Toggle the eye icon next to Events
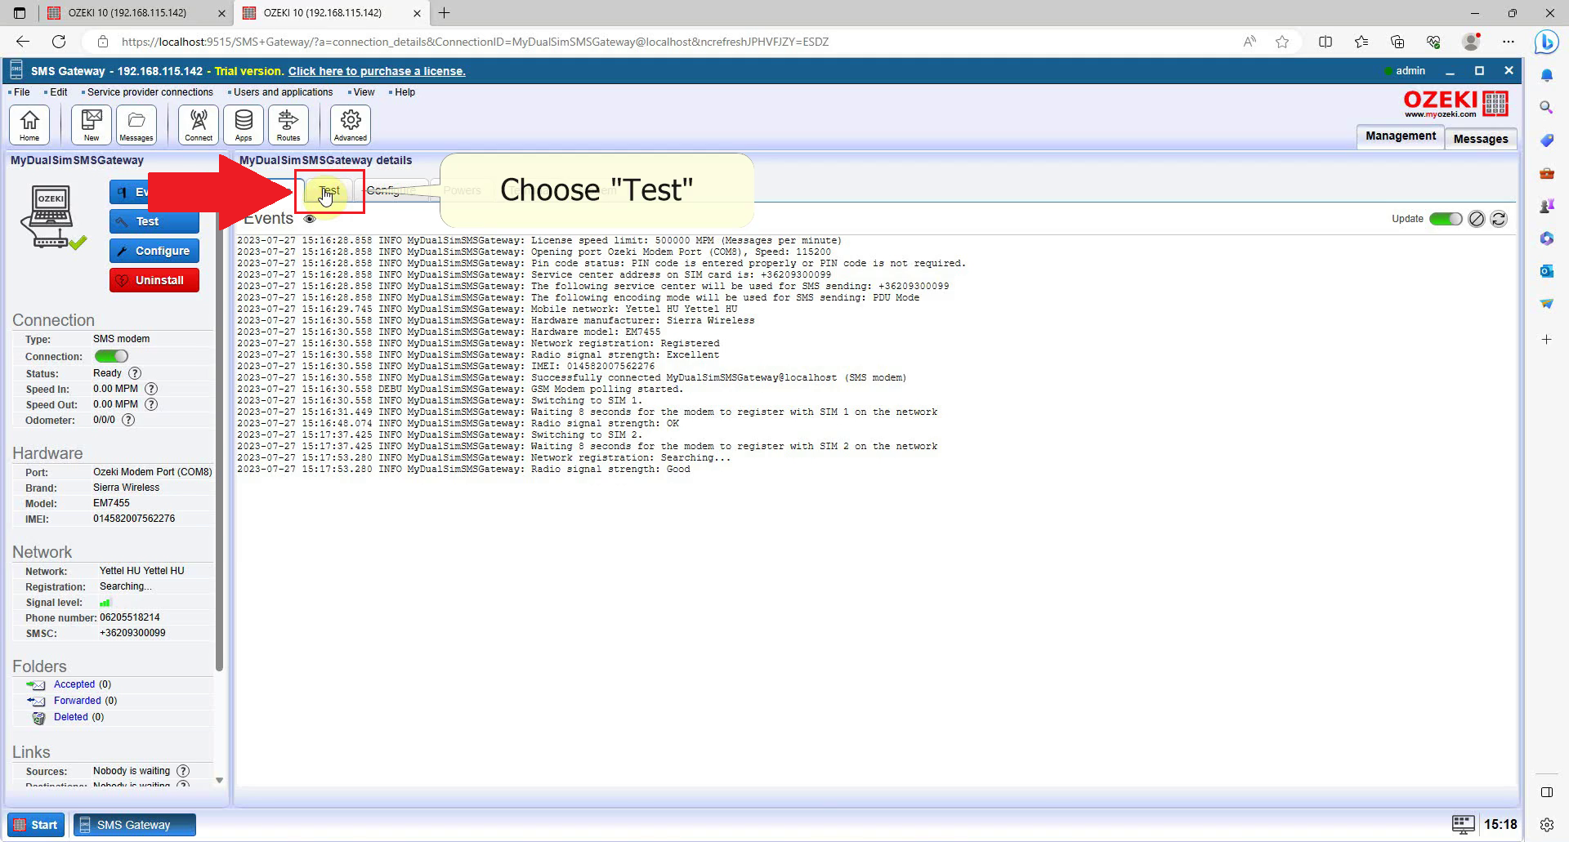 [x=310, y=219]
